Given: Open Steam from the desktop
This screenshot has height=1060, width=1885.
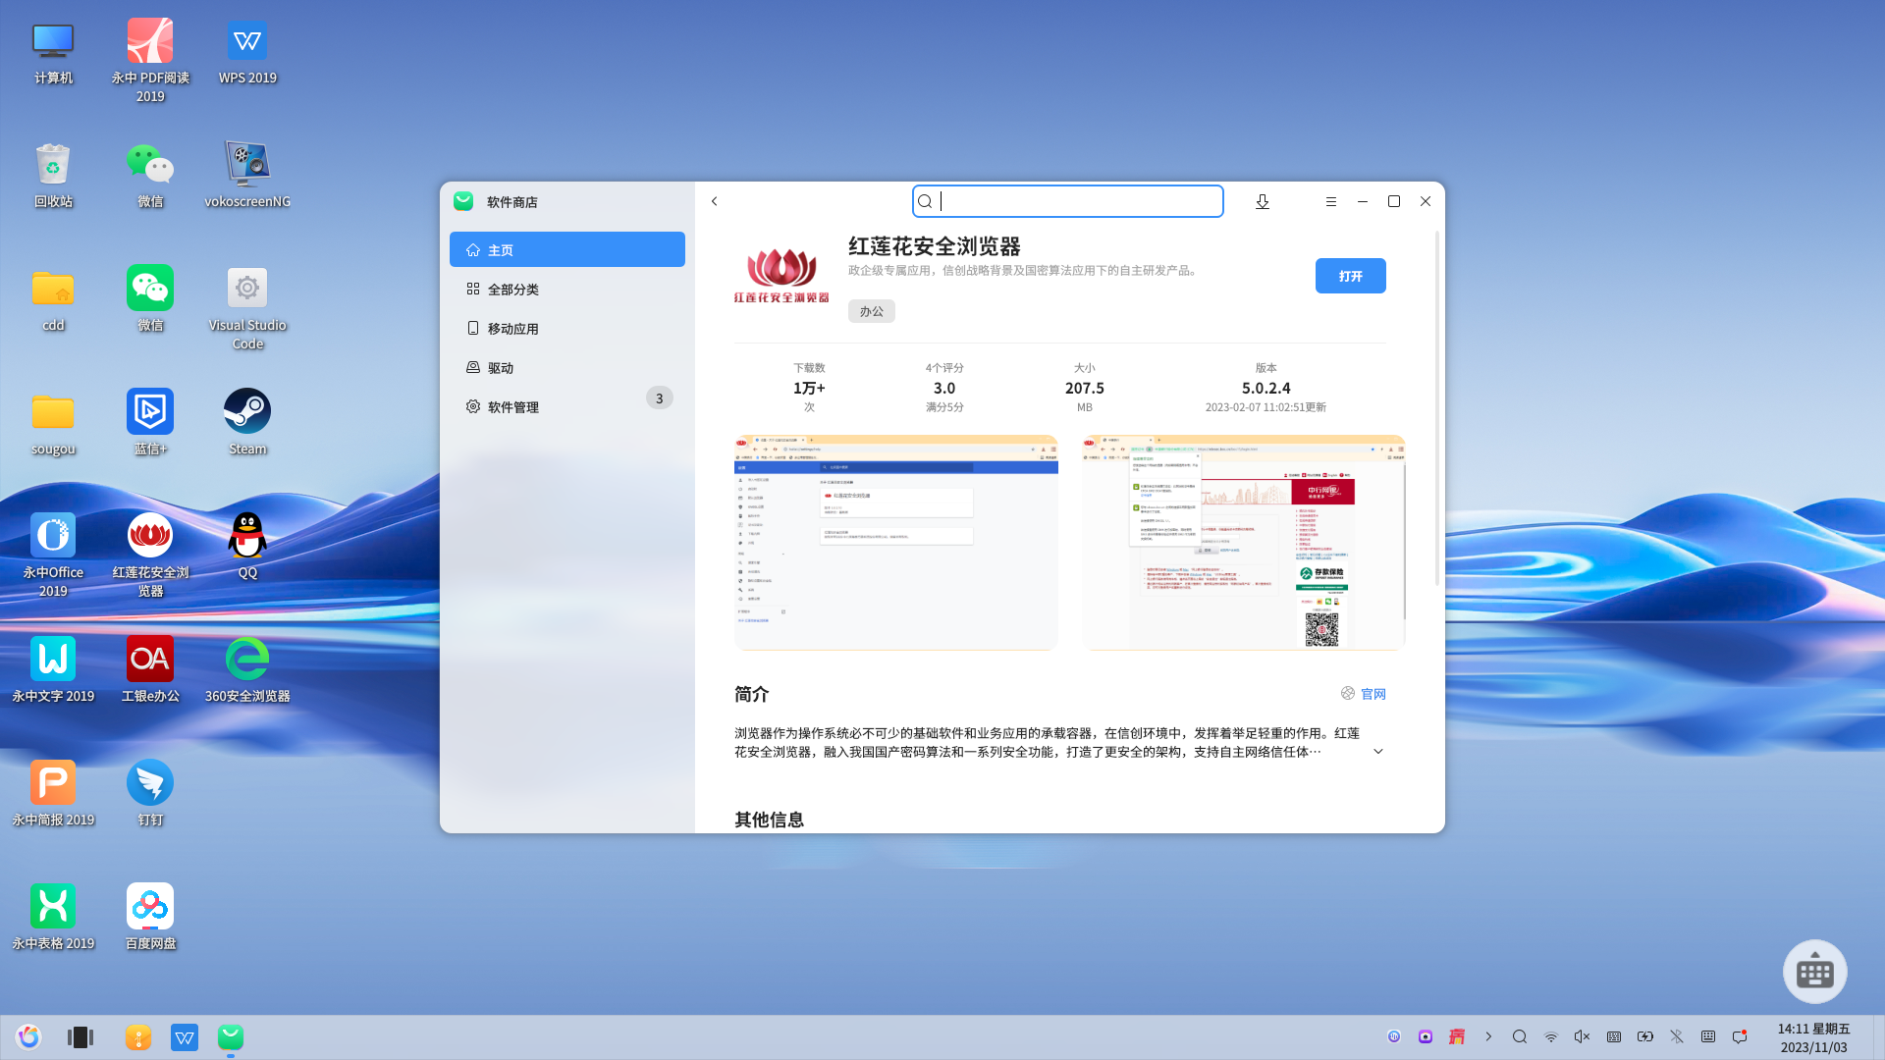Looking at the screenshot, I should pos(247,412).
